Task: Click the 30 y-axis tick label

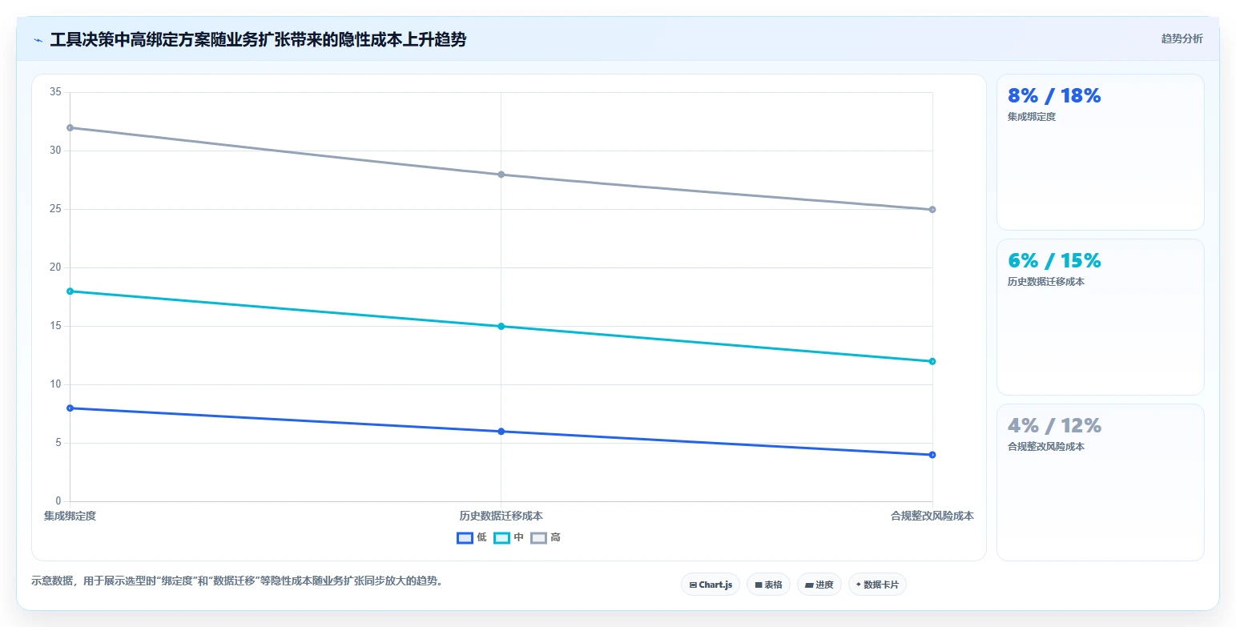Action: click(55, 151)
